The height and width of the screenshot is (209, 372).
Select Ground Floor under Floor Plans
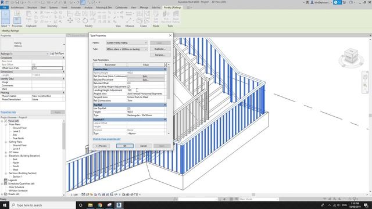(x=20, y=128)
